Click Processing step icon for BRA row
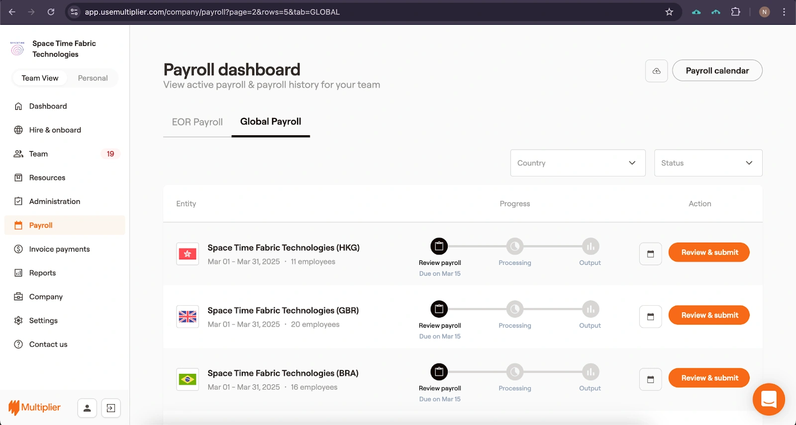This screenshot has width=796, height=425. click(x=515, y=372)
